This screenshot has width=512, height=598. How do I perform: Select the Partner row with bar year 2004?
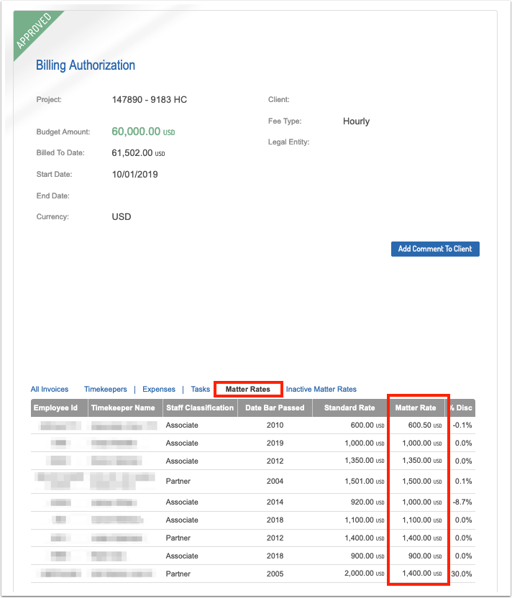(x=253, y=482)
